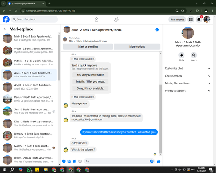Screen dimensions: 216x173
Task: Select Alice's email address message text
Action: 87,119
